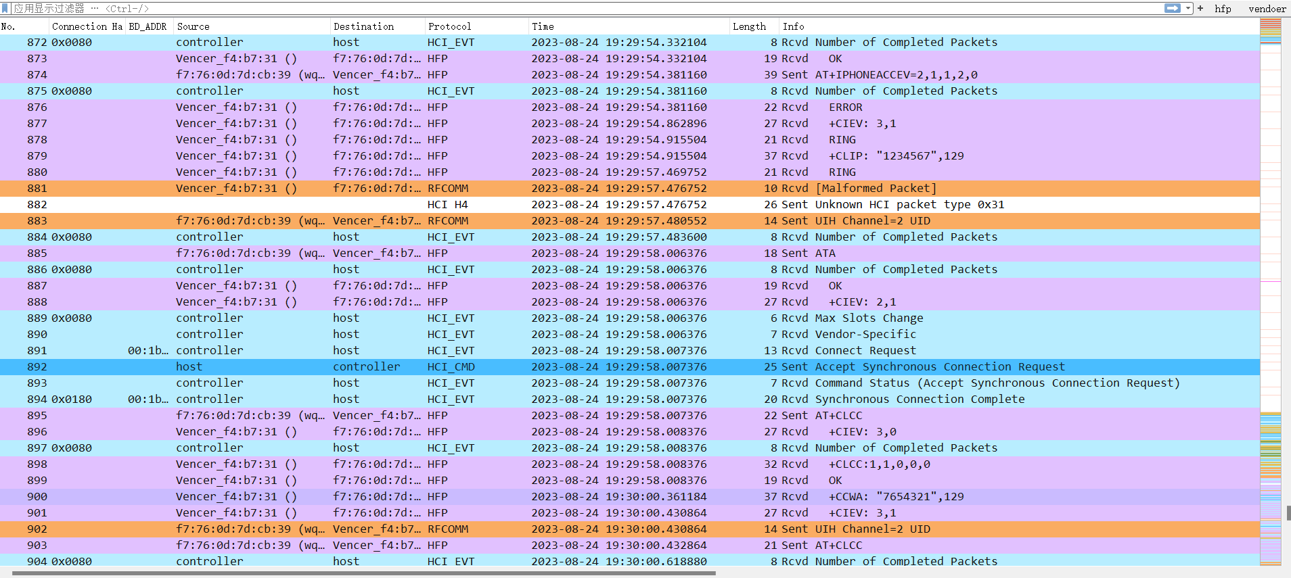Select packet 889 Max Slots Change

(629, 318)
